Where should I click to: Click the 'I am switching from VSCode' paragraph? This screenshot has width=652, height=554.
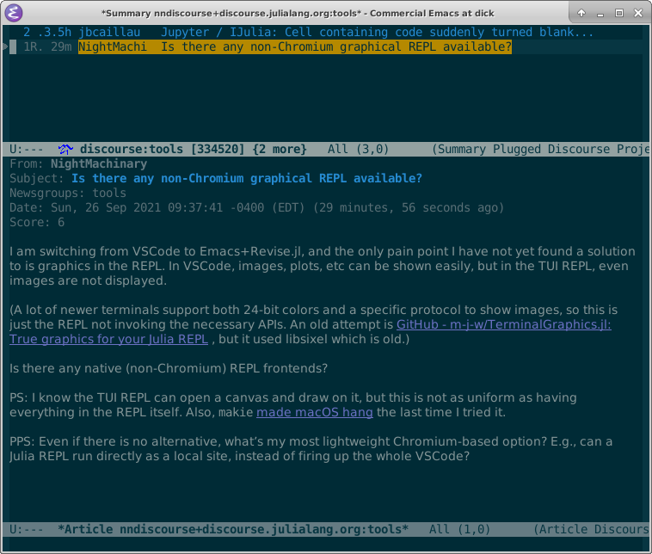[x=323, y=266]
